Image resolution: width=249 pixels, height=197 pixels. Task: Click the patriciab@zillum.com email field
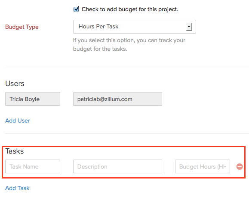tap(117, 99)
